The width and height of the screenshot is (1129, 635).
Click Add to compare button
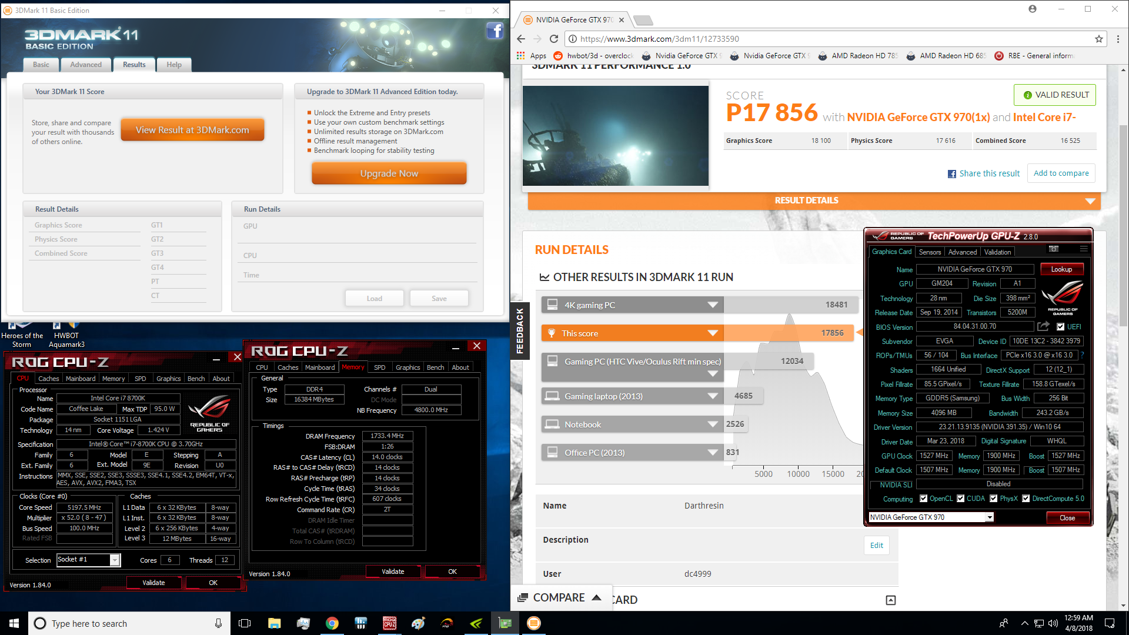[x=1061, y=173]
